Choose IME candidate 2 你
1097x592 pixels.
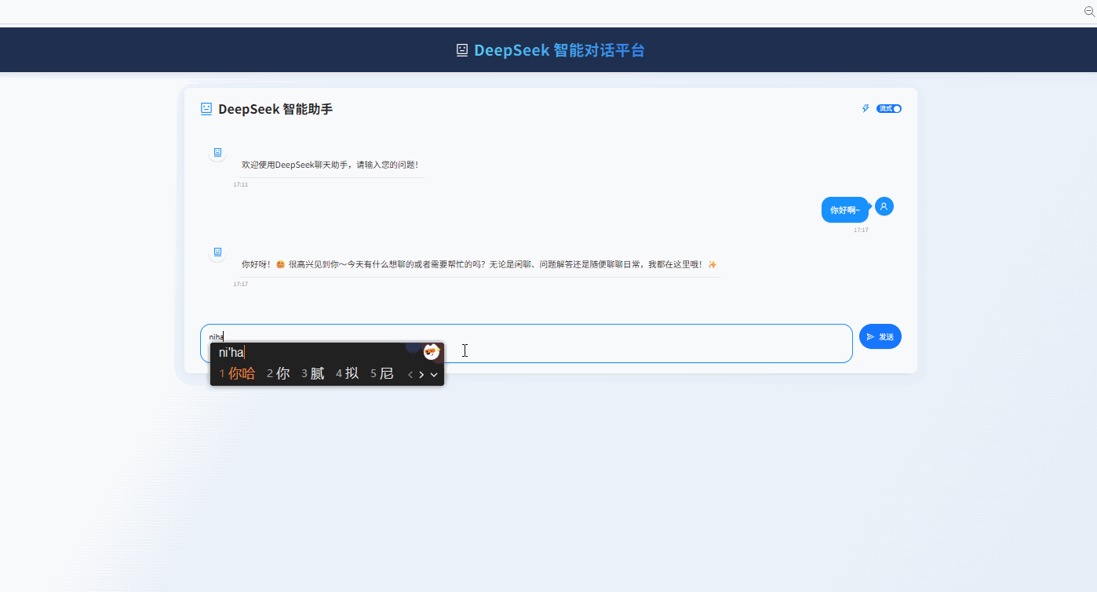[279, 374]
